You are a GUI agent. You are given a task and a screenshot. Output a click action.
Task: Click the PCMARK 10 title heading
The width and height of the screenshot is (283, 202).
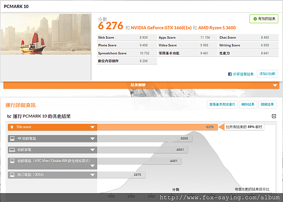point(16,7)
